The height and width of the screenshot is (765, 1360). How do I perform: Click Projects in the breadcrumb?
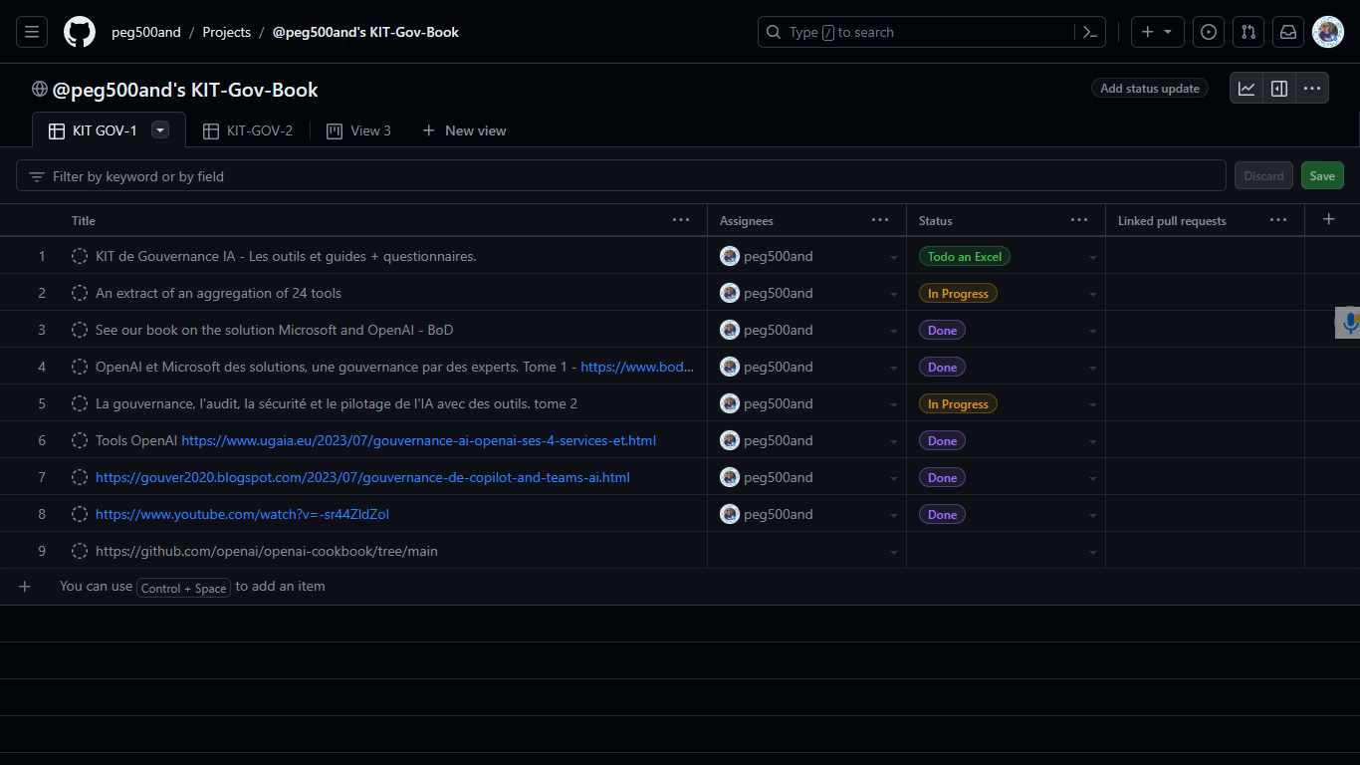(x=227, y=32)
